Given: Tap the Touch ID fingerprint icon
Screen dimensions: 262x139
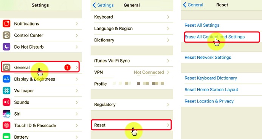Looking at the screenshot, I should tap(6, 125).
